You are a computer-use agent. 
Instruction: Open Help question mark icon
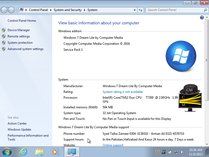[202, 18]
